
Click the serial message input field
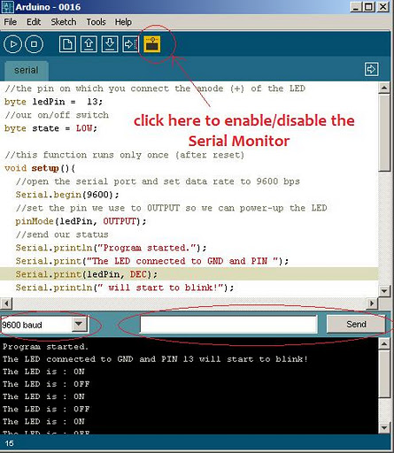click(228, 324)
